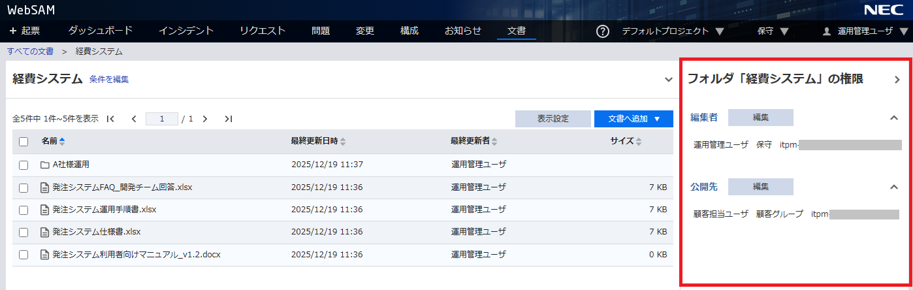Click the 表示設定 button

(553, 119)
